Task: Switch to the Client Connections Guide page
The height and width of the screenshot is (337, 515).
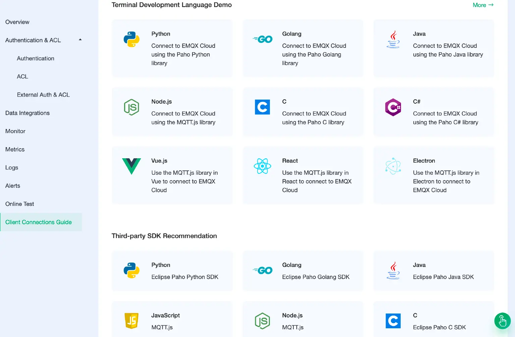Action: (x=38, y=222)
